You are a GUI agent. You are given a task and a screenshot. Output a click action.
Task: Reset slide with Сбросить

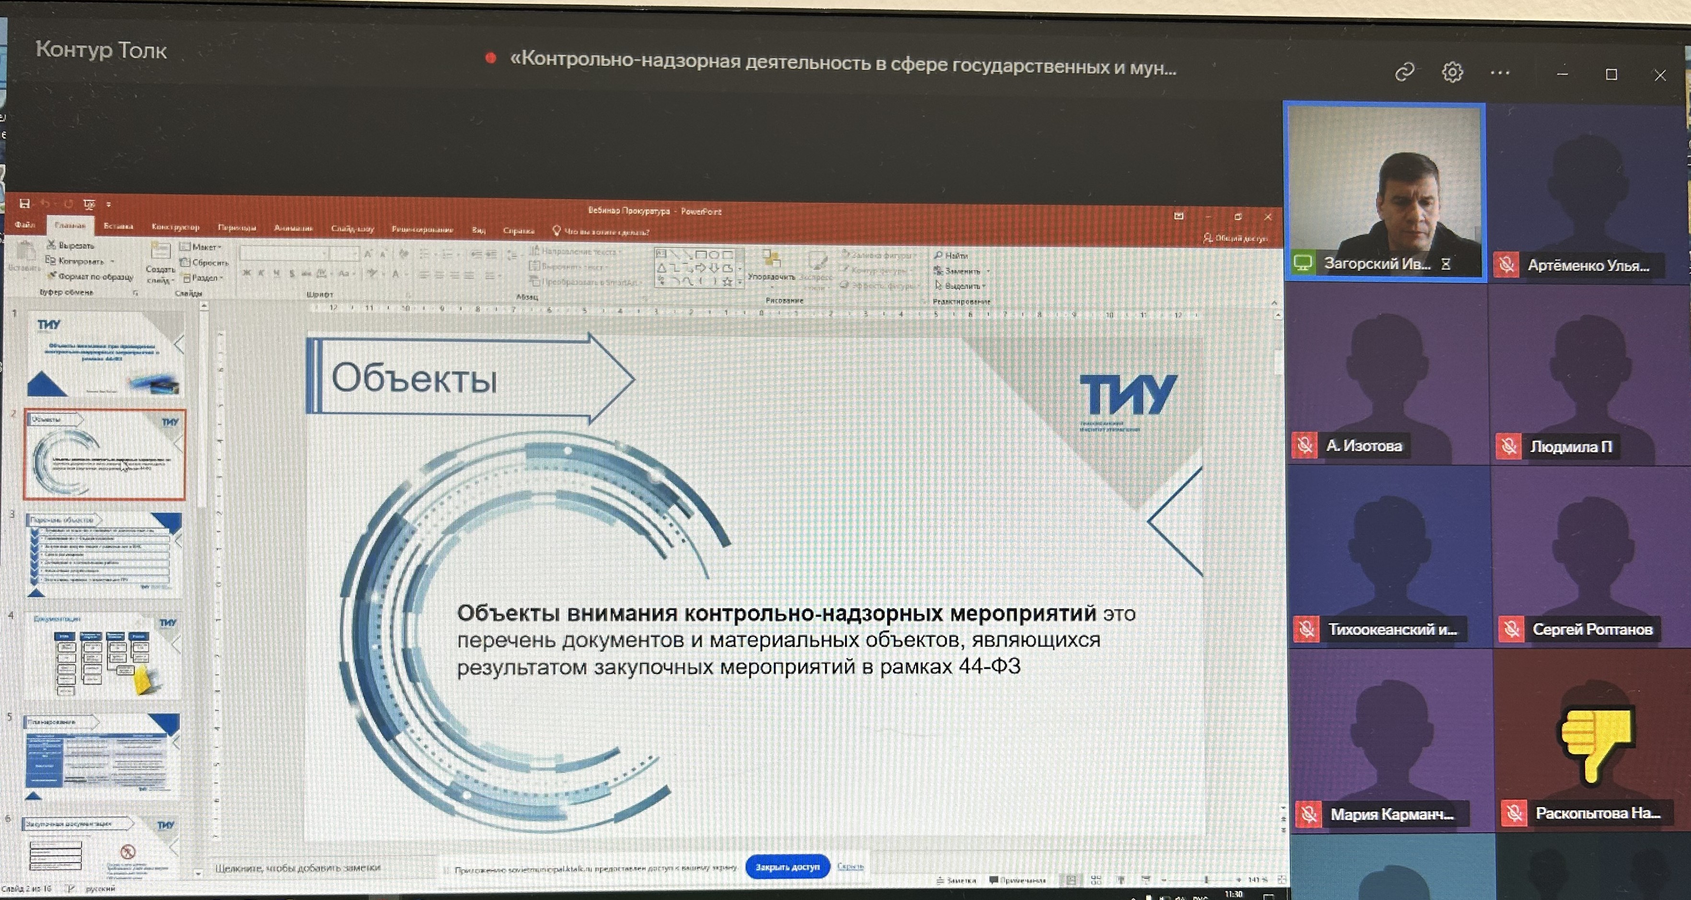click(205, 262)
